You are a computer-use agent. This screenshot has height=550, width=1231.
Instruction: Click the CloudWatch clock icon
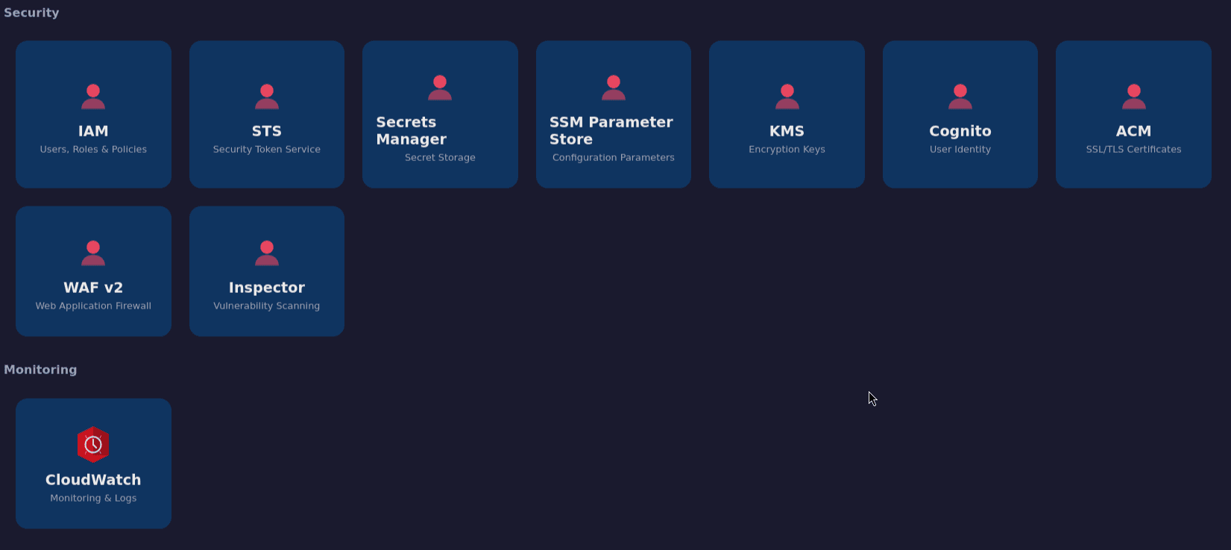tap(93, 445)
